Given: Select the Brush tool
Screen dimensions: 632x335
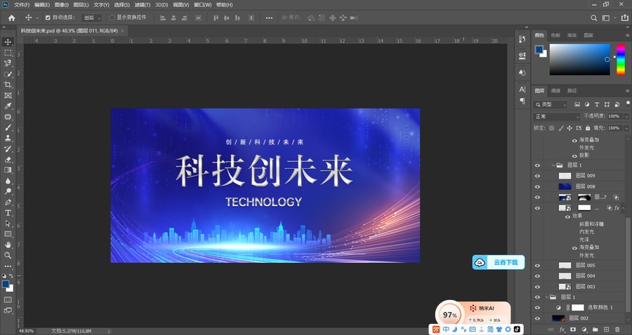Looking at the screenshot, I should click(x=8, y=127).
